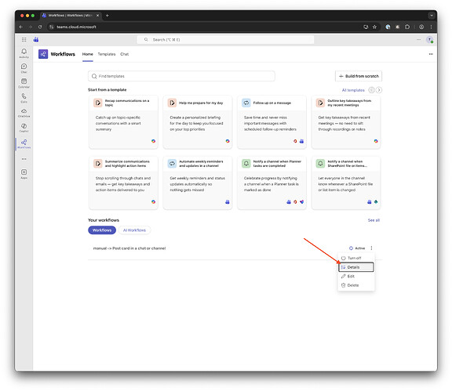Open the Activity bell in Teams sidebar
The width and height of the screenshot is (452, 391).
[24, 53]
